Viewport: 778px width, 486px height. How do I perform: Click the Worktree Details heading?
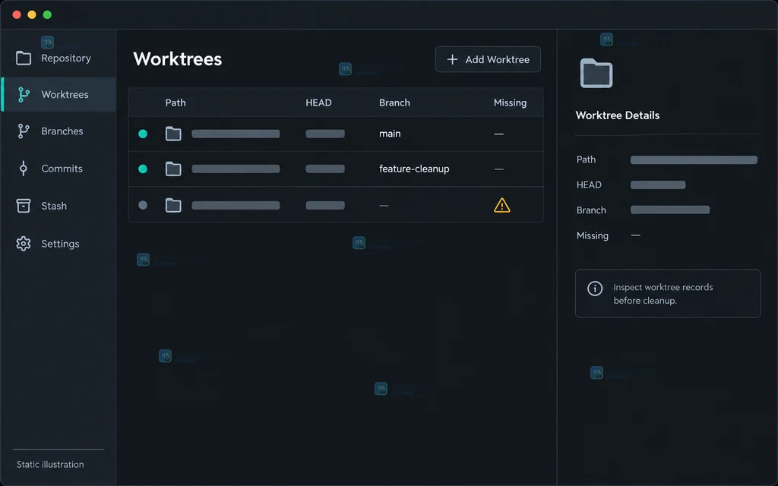point(617,115)
